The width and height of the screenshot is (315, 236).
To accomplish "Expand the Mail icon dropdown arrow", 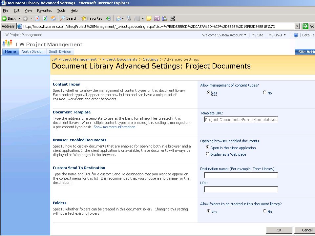I will [x=123, y=18].
